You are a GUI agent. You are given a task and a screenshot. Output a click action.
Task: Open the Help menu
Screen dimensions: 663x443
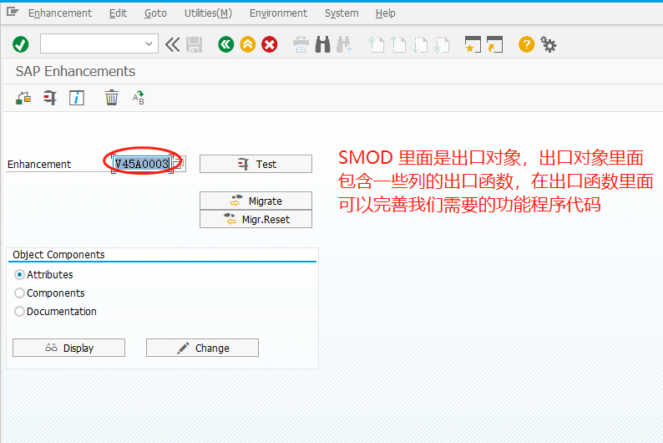(386, 13)
